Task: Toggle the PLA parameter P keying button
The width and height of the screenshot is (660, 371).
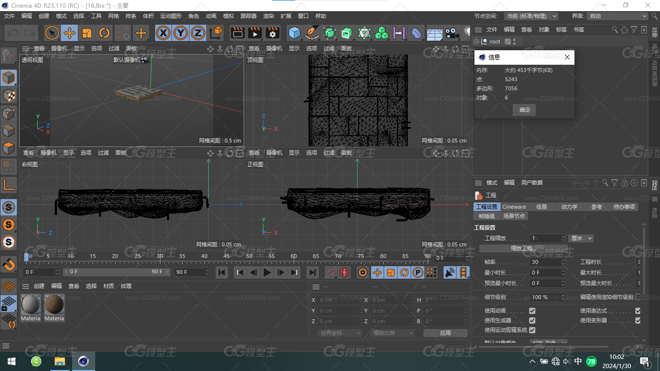Action: [418, 272]
